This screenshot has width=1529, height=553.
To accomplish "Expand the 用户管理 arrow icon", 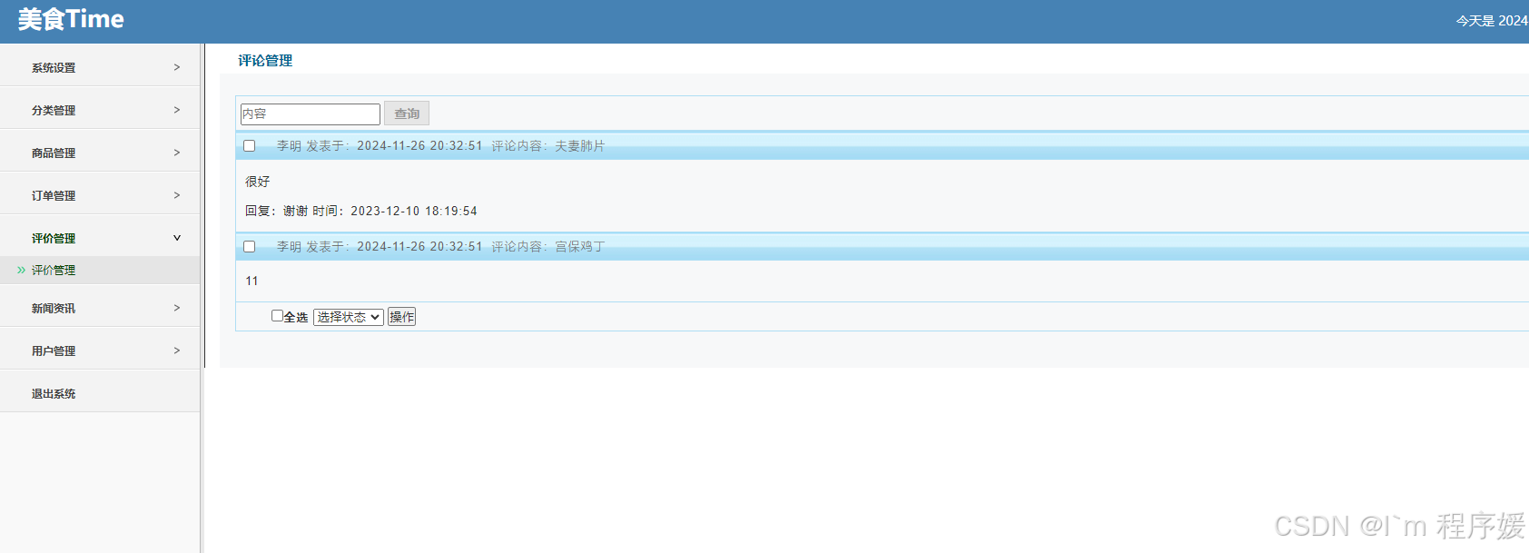I will [177, 351].
